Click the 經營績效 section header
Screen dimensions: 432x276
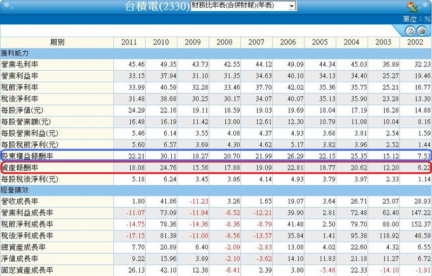[15, 190]
